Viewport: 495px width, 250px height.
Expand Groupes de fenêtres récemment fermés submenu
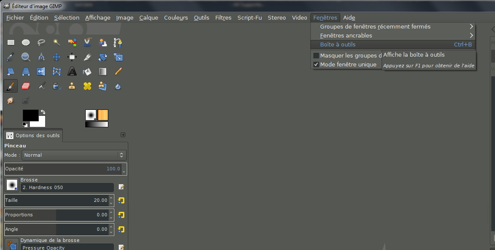coord(393,27)
